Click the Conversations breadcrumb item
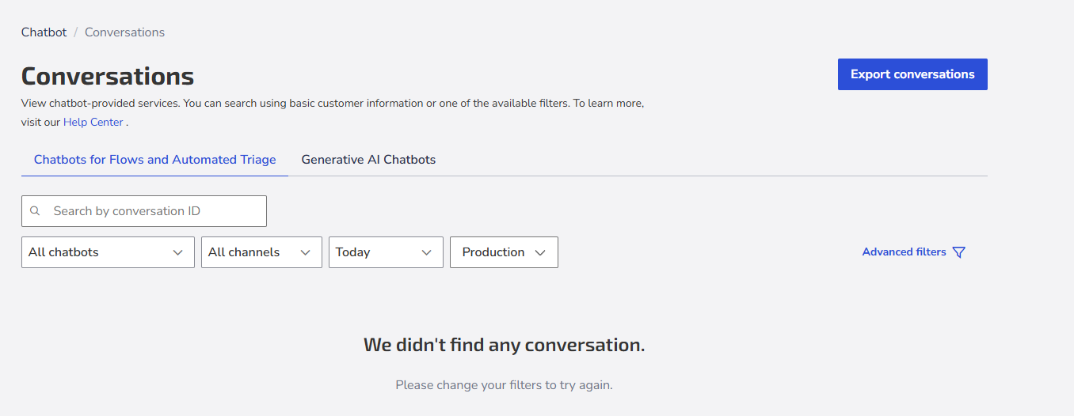The width and height of the screenshot is (1074, 416). click(x=125, y=32)
